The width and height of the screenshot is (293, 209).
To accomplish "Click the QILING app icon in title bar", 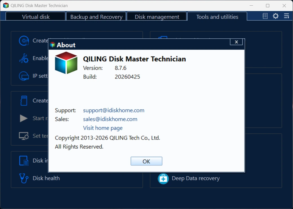I will click(x=6, y=5).
